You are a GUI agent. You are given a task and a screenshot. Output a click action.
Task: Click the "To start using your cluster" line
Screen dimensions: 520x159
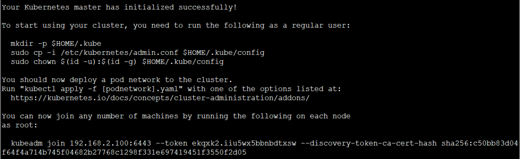176,26
